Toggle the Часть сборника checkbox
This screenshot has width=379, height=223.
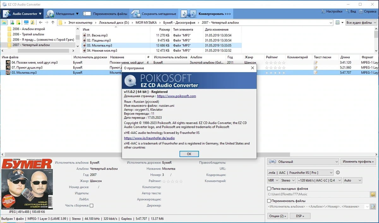(92, 206)
